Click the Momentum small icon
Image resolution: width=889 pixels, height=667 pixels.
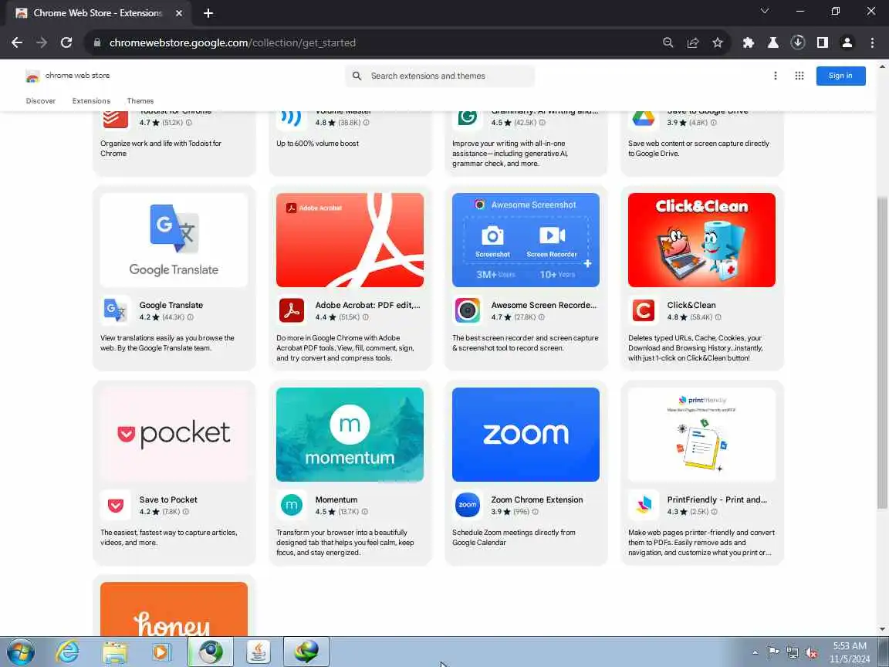292,505
